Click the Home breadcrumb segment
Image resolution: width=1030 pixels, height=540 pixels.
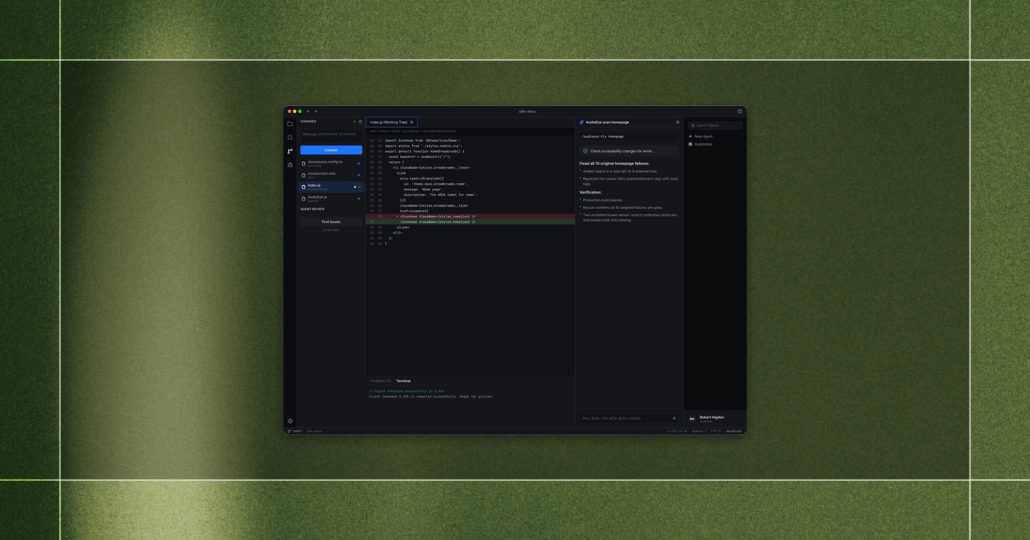[x=395, y=131]
